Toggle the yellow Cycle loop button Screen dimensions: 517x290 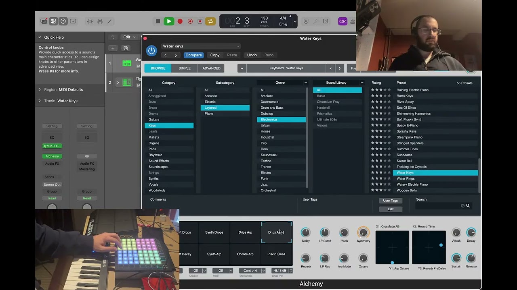tap(210, 21)
